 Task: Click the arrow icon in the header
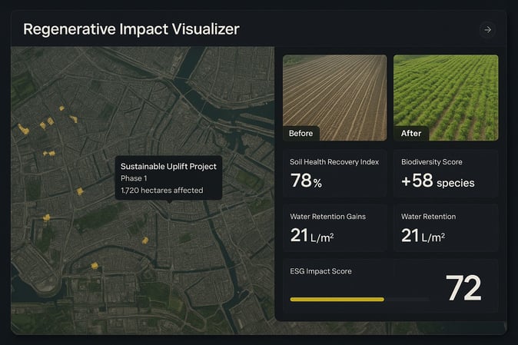click(487, 30)
